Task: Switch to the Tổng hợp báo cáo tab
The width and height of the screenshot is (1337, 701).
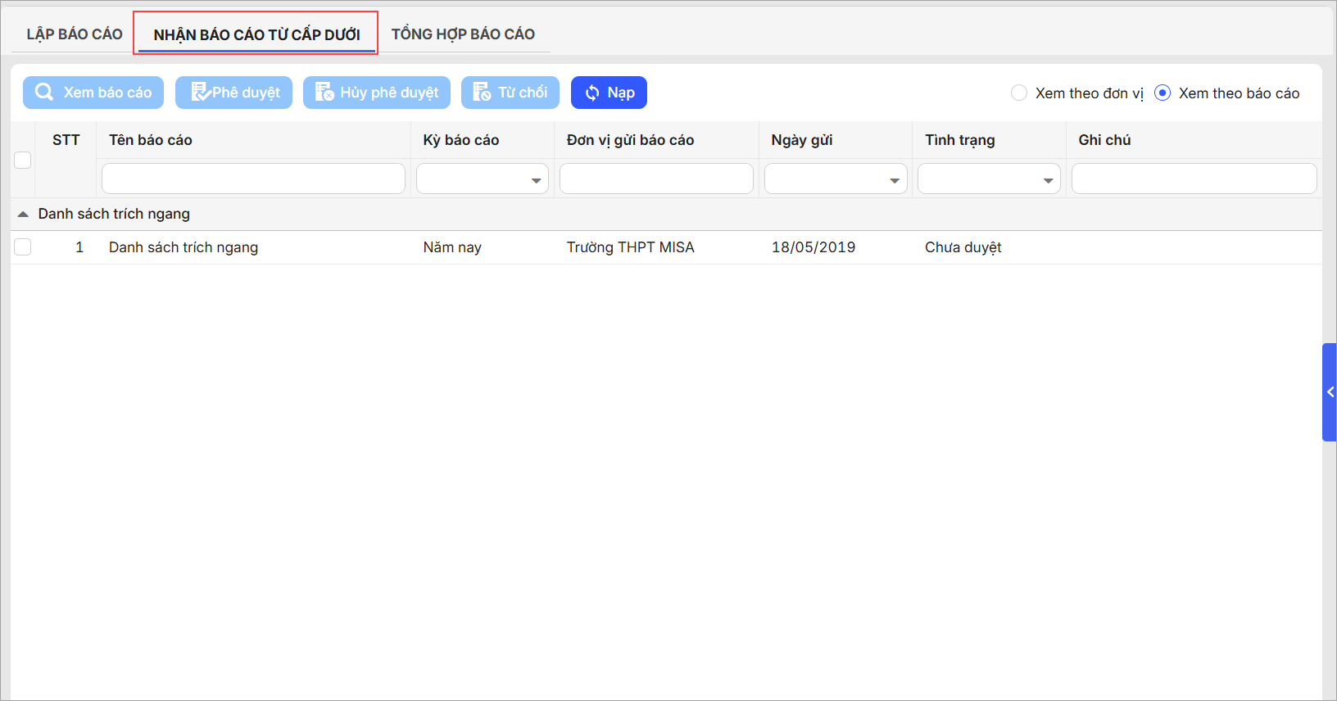Action: coord(463,34)
